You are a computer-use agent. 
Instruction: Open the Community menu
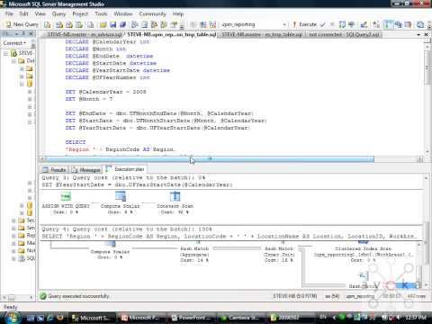tap(152, 13)
